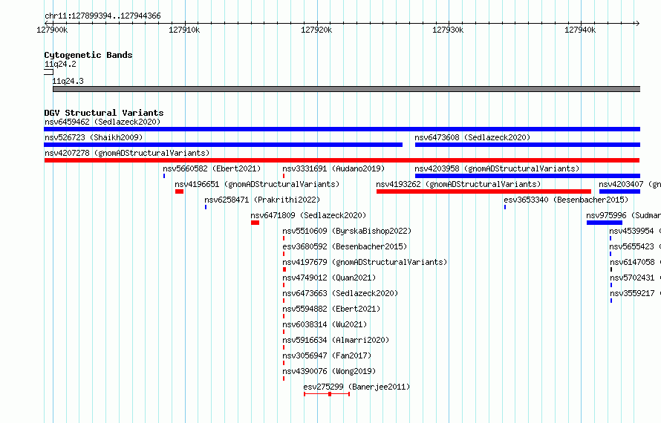Select the 11q24.3 band label
The image size is (661, 423).
click(68, 81)
